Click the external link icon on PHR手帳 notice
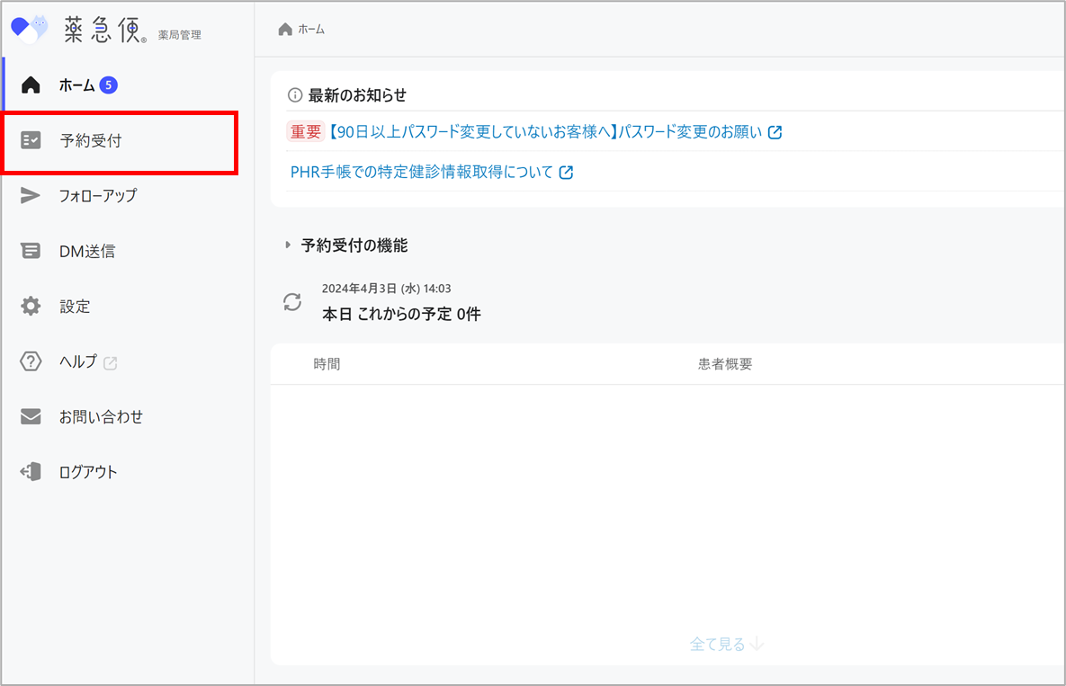The height and width of the screenshot is (686, 1066). (x=566, y=173)
